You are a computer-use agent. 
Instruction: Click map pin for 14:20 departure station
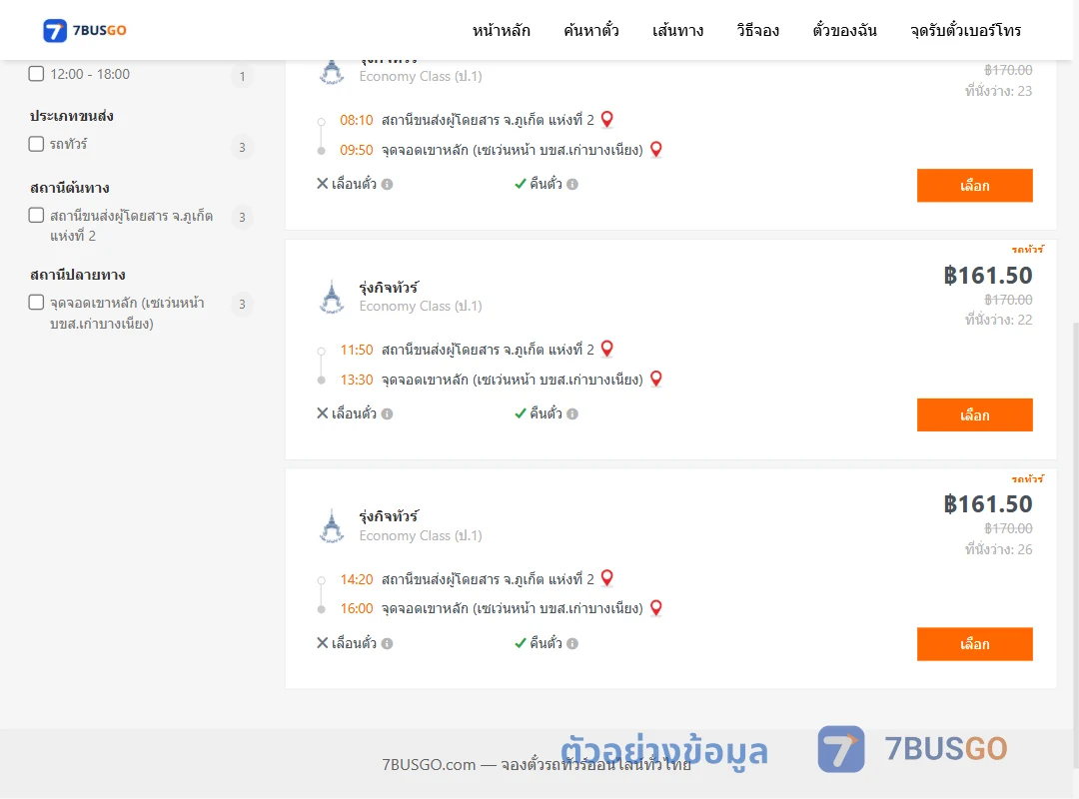(607, 578)
